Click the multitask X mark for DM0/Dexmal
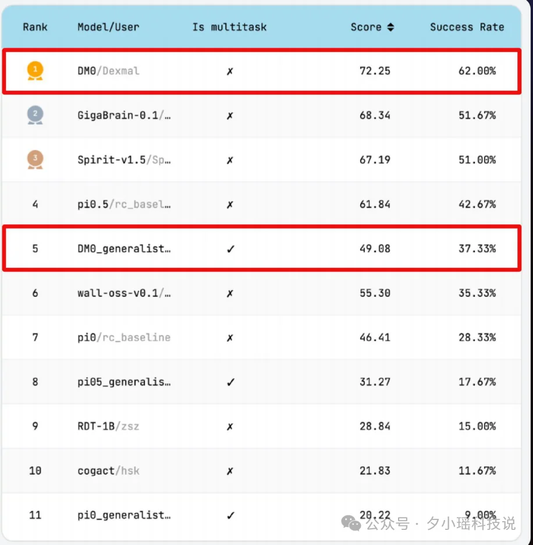This screenshot has height=545, width=533. pyautogui.click(x=230, y=71)
